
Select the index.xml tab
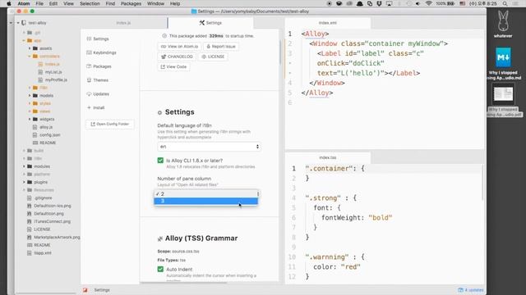328,23
